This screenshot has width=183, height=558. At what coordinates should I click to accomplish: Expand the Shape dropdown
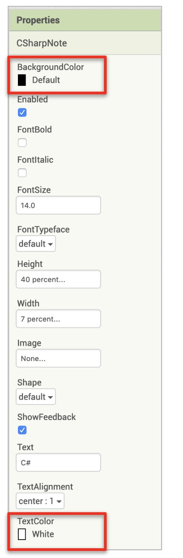36,397
